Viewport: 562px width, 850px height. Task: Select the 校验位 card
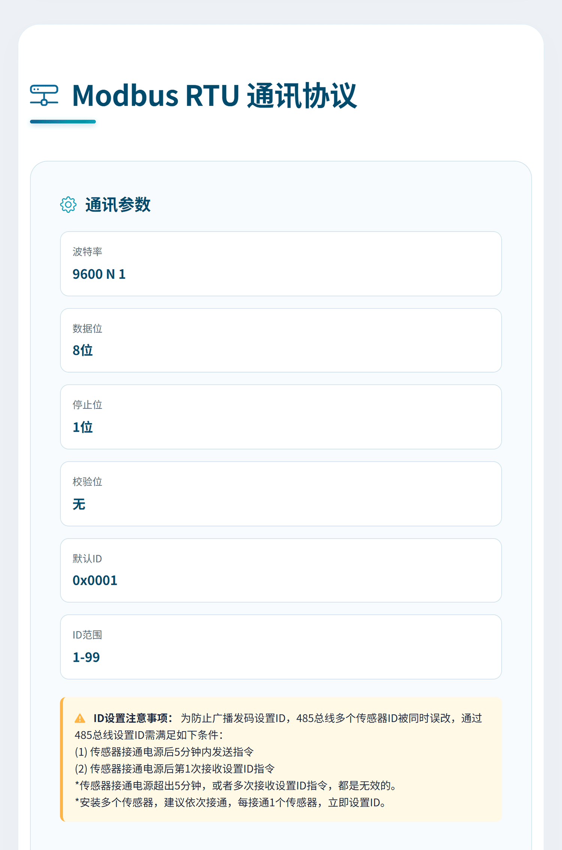click(281, 494)
